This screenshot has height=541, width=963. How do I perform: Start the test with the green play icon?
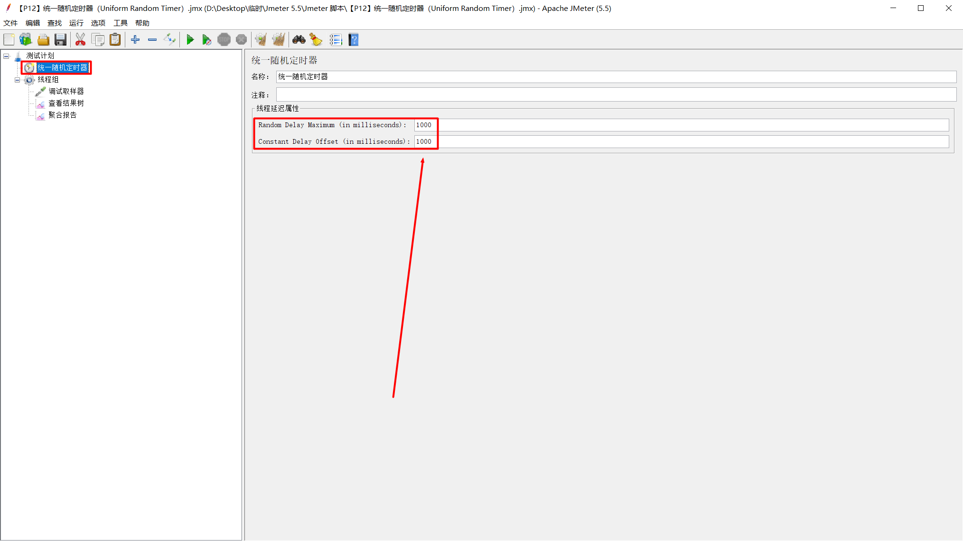coord(190,40)
